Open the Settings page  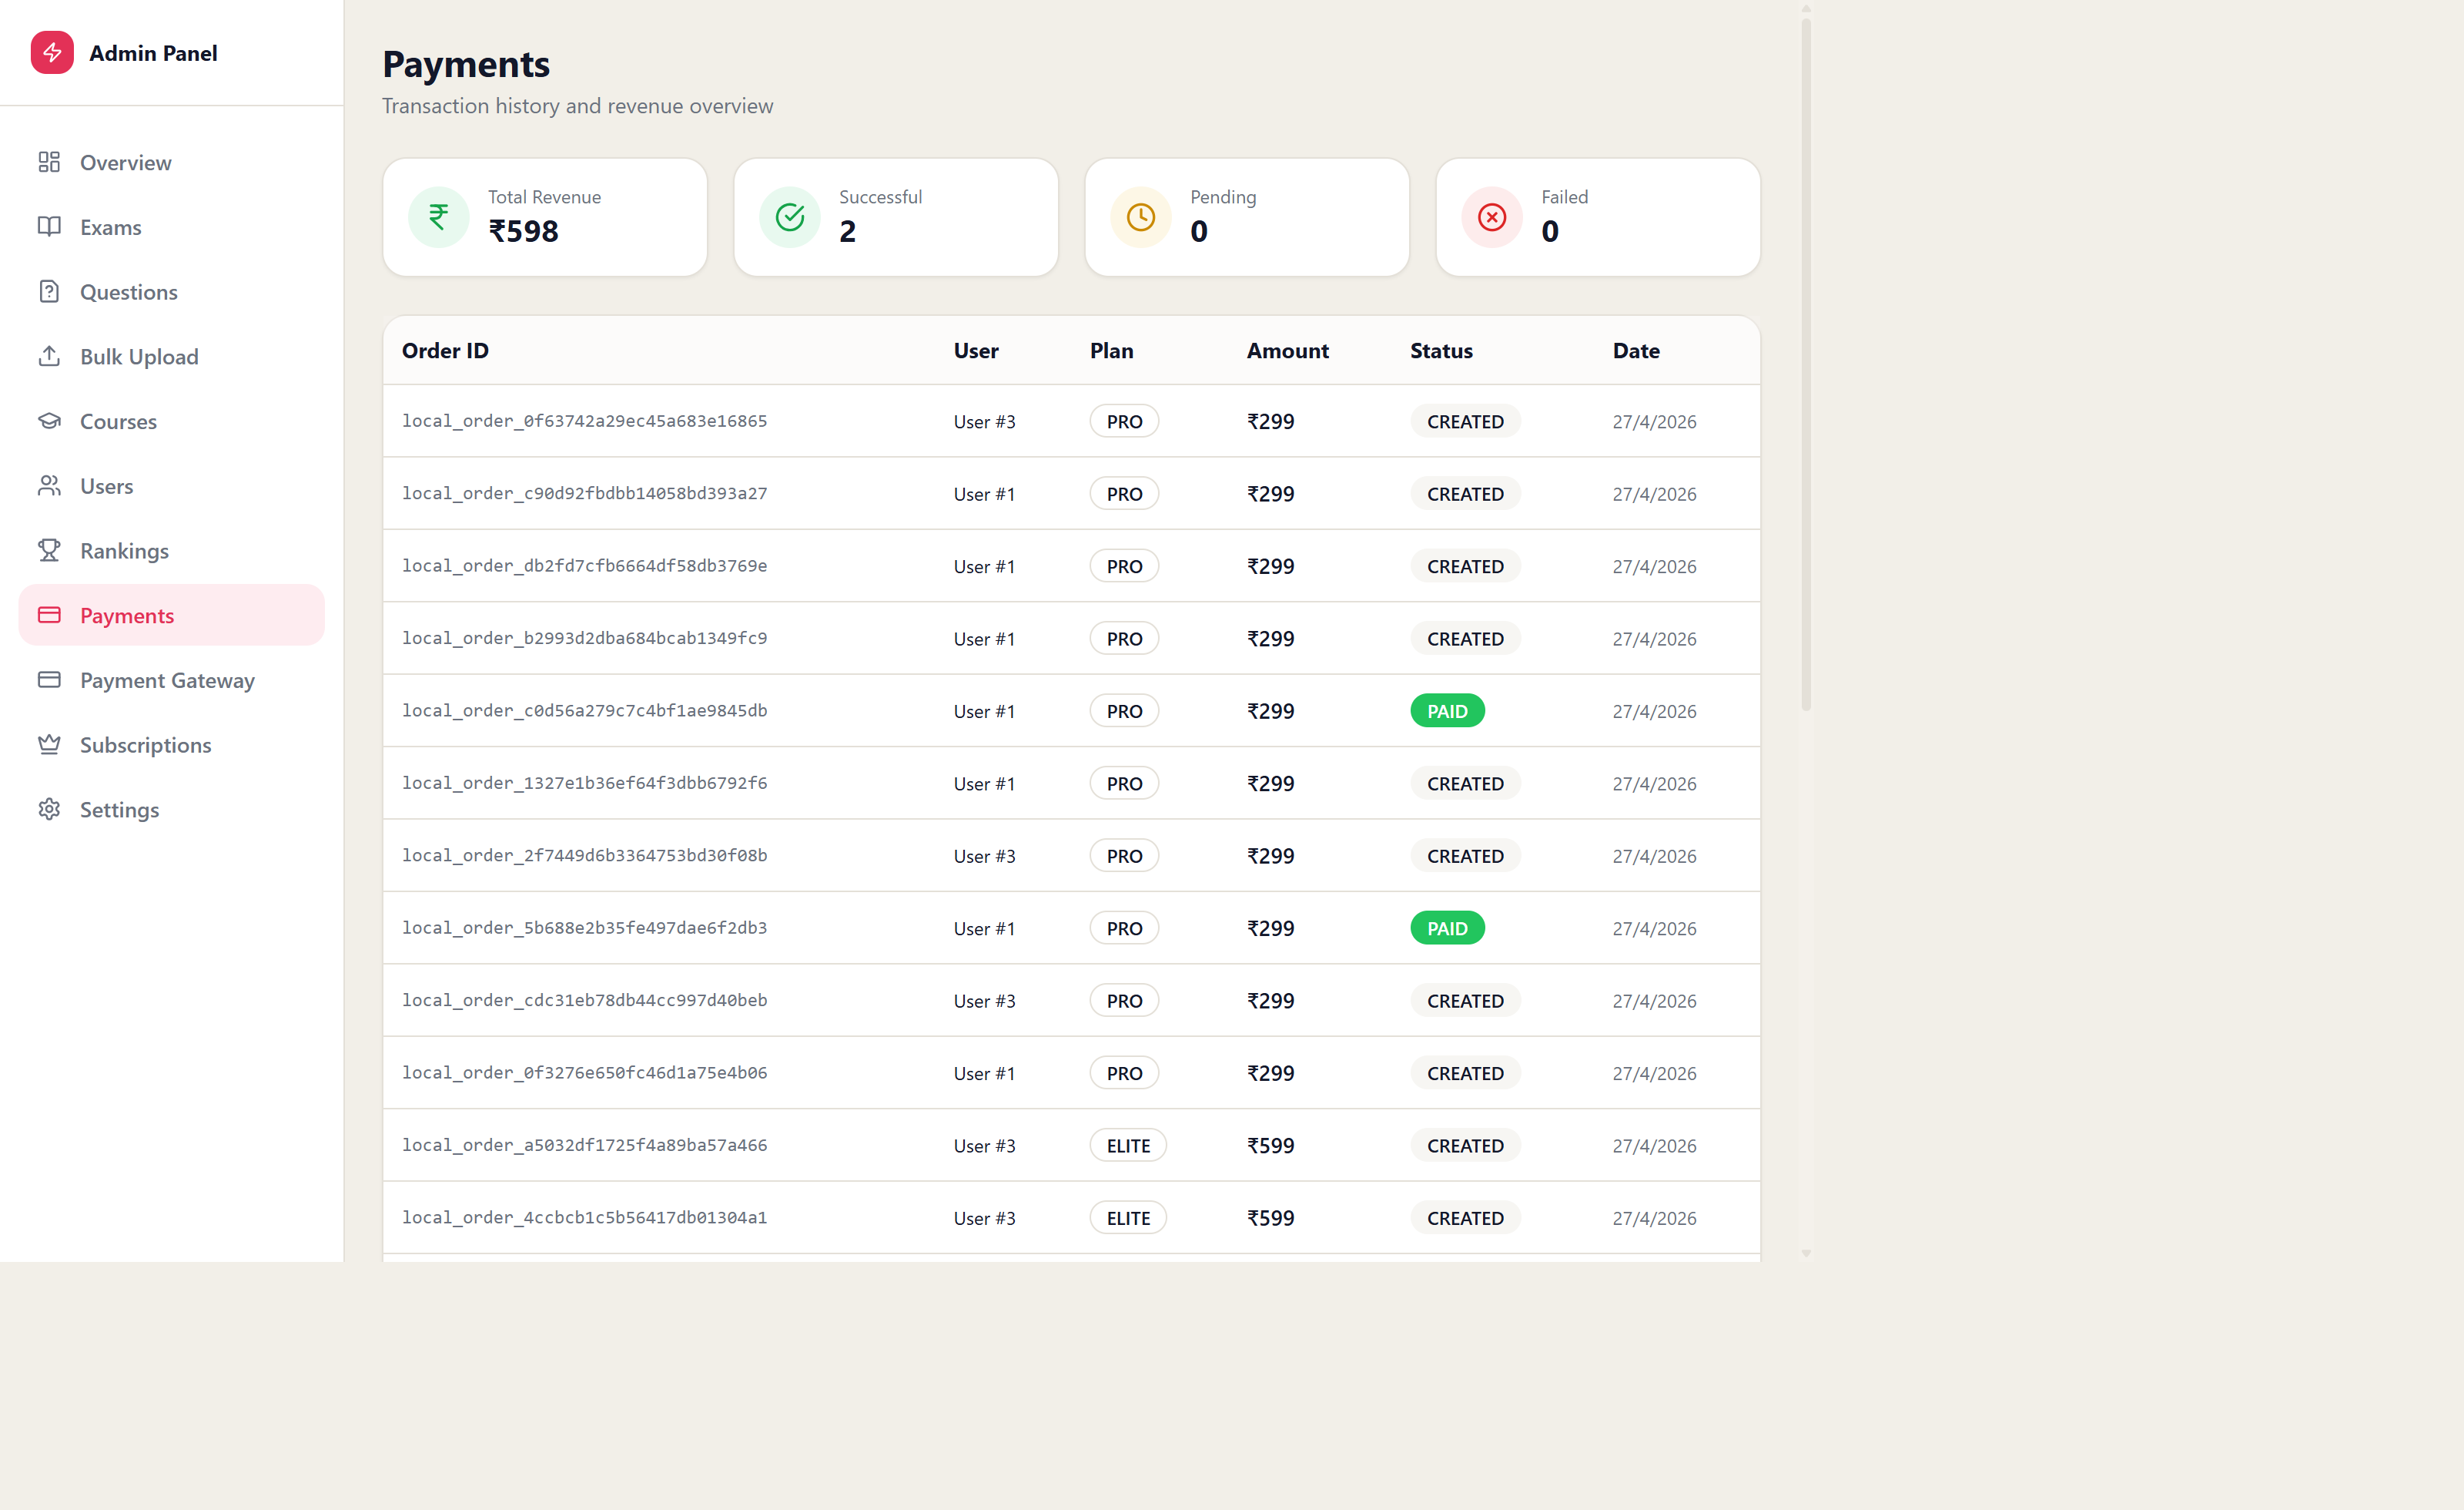point(171,810)
